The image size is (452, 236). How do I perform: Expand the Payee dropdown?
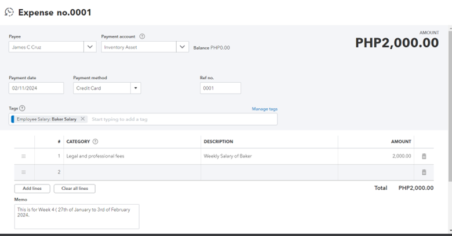pyautogui.click(x=90, y=47)
